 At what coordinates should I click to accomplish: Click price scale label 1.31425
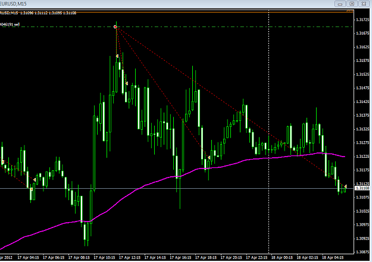pyautogui.click(x=362, y=102)
